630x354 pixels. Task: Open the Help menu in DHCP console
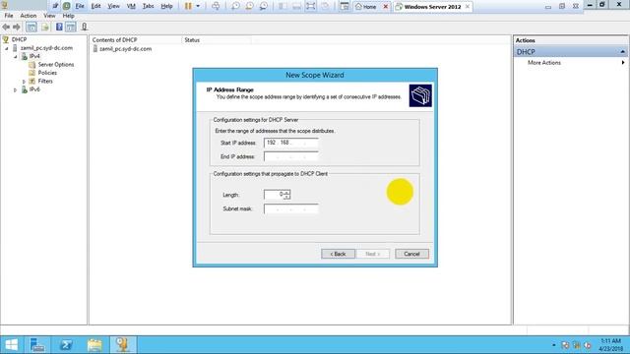[x=68, y=16]
